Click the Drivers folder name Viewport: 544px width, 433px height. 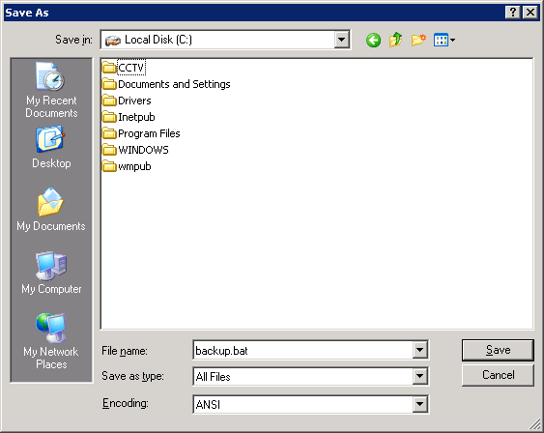coord(134,101)
